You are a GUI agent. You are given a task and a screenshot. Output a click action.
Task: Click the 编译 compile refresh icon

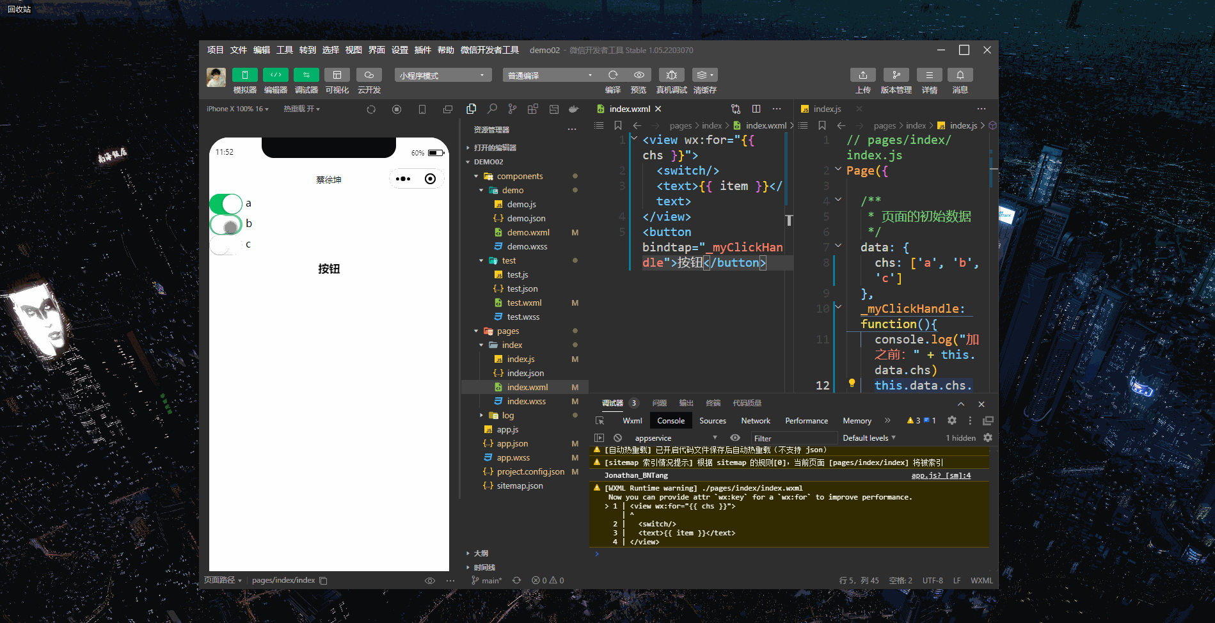(x=613, y=75)
